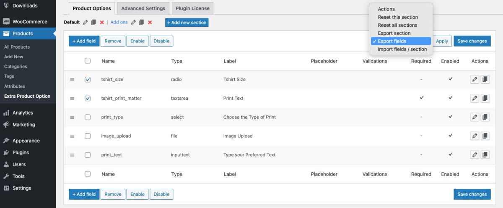The height and width of the screenshot is (208, 503).
Task: Delete the Default section with red X
Action: click(x=102, y=22)
